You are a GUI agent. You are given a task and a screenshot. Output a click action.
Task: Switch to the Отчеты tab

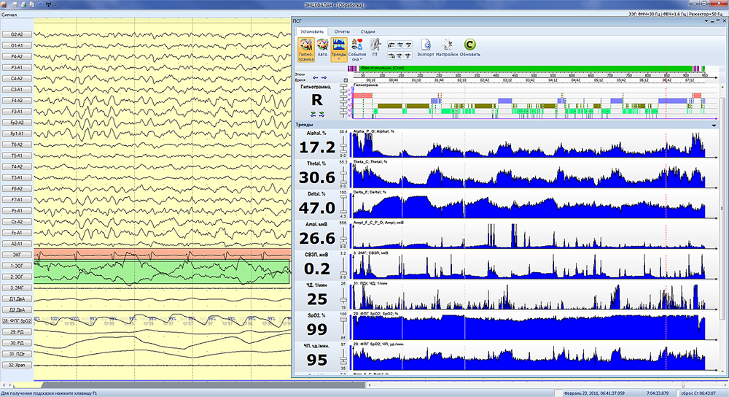pyautogui.click(x=342, y=31)
